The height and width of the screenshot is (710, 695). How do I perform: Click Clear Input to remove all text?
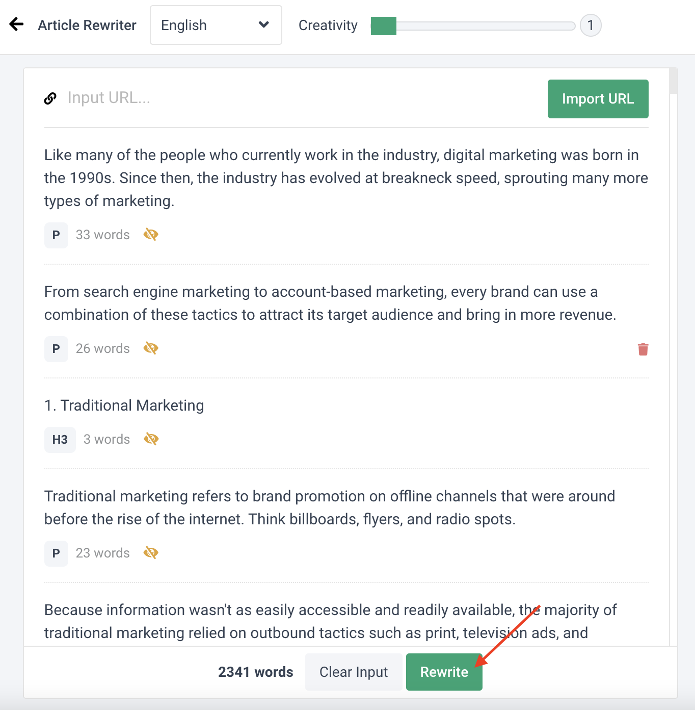(353, 672)
